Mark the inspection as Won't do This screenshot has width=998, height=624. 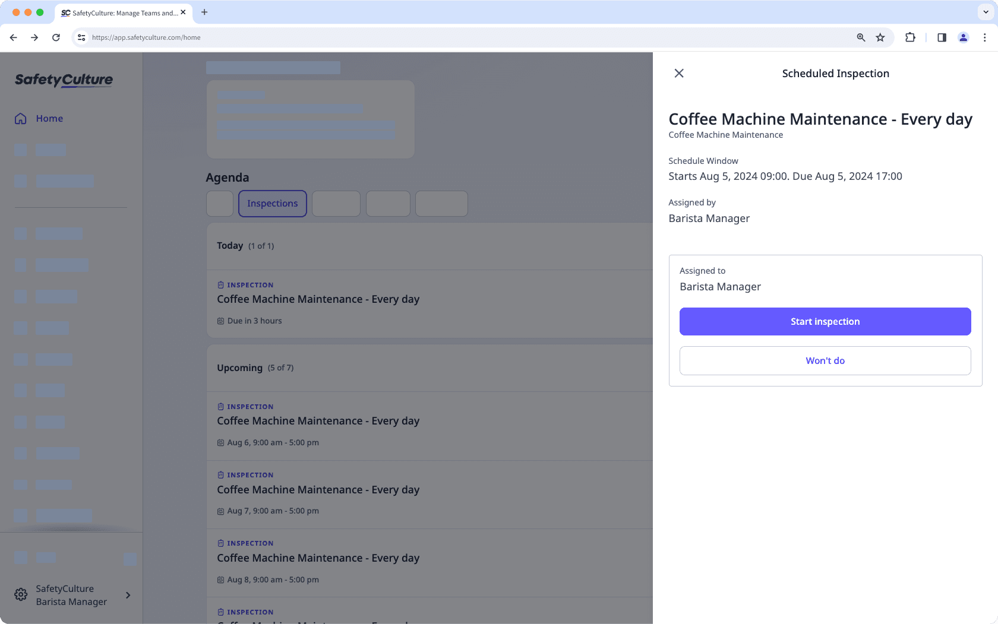point(825,360)
